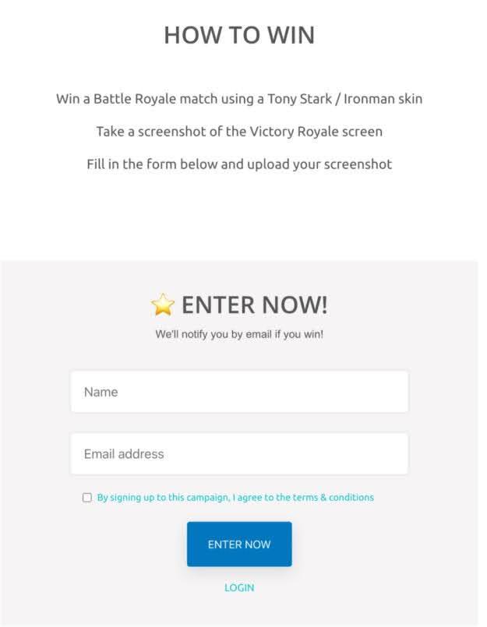Viewport: 487px width, 627px height.
Task: Click the HOW TO WIN heading
Action: point(239,35)
